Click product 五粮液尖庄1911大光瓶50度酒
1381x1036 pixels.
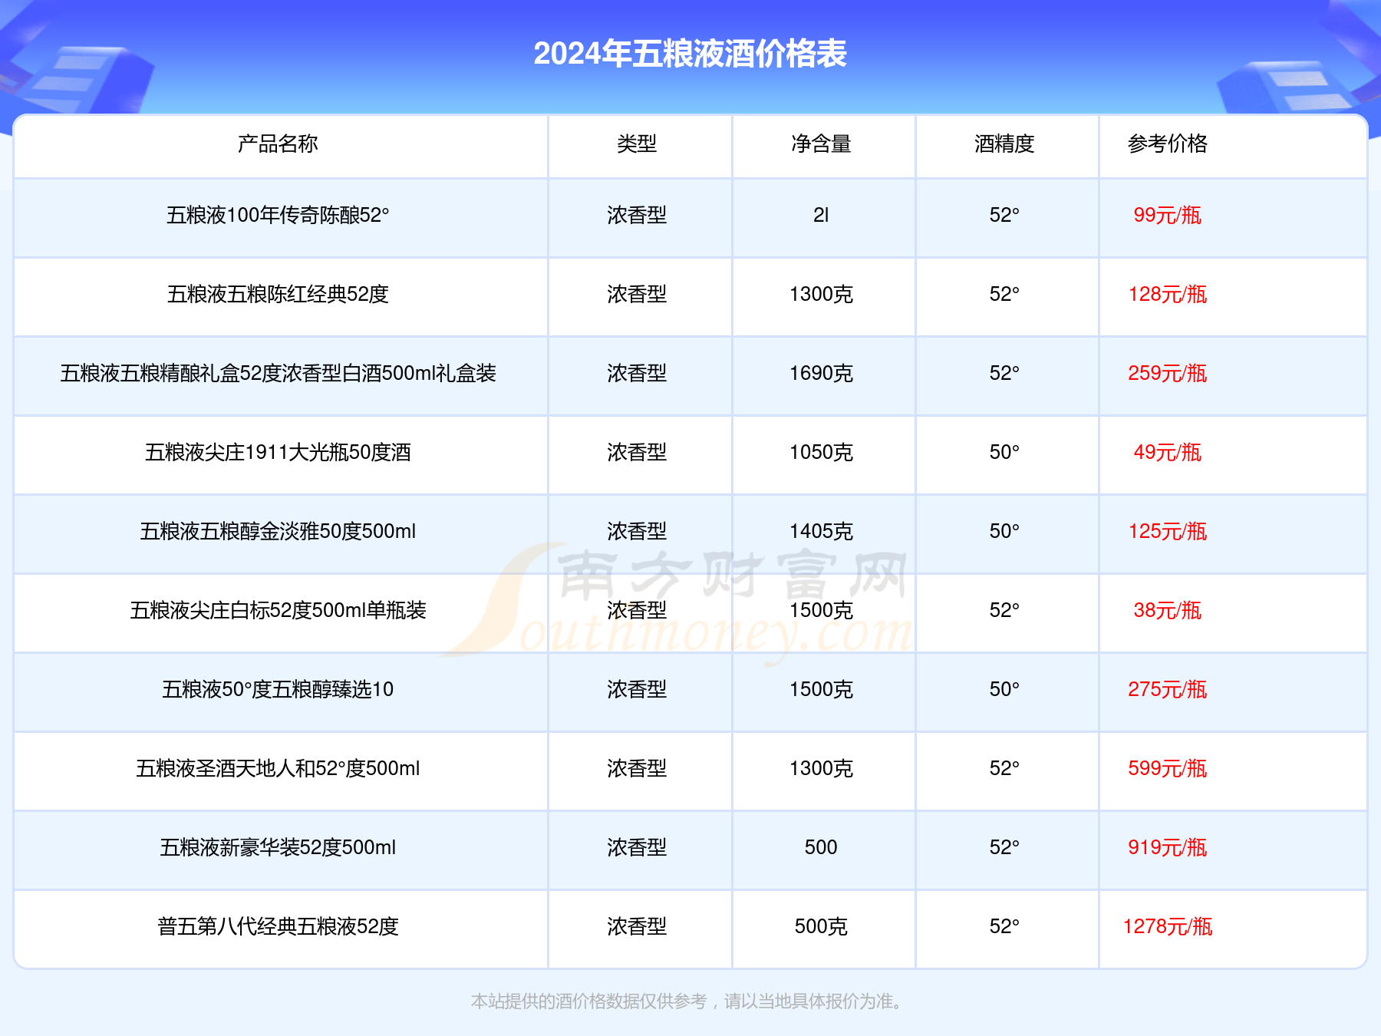click(278, 452)
